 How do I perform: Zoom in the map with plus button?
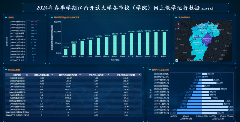[178, 24]
